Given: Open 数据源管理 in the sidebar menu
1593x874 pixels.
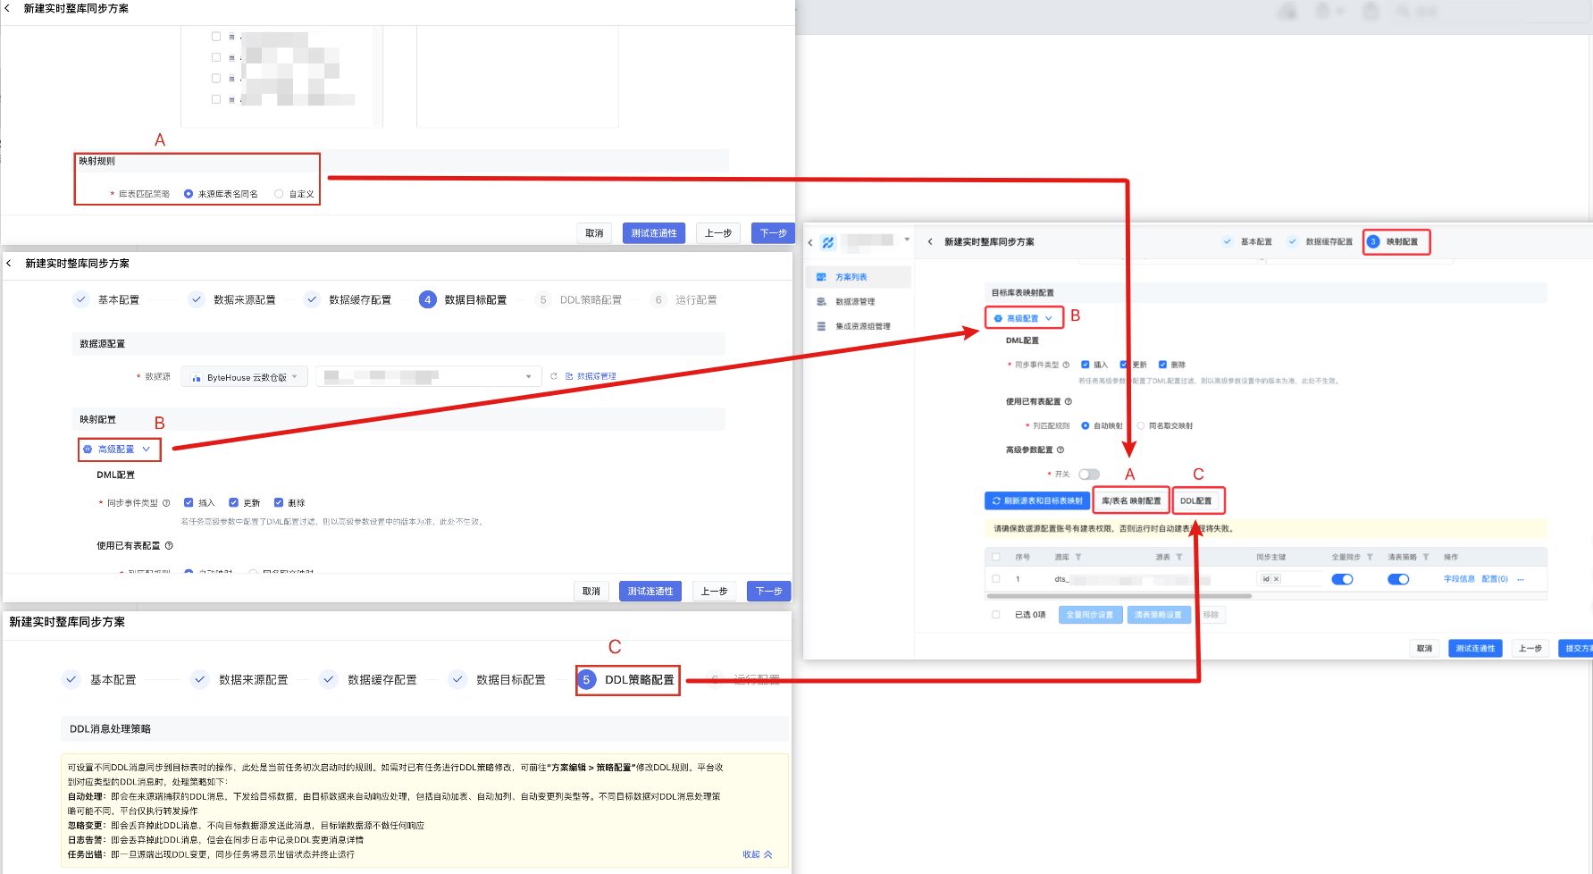Looking at the screenshot, I should 855,302.
